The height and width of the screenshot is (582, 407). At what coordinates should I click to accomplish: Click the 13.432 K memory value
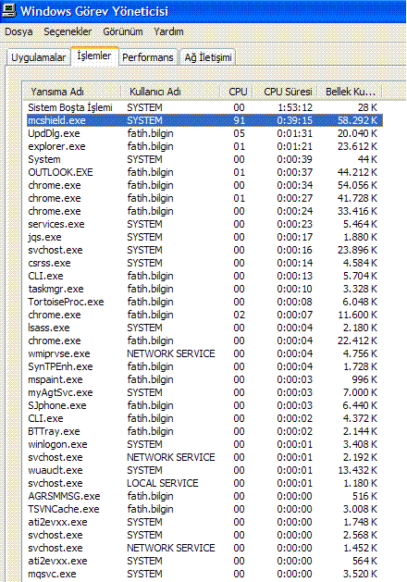[357, 471]
